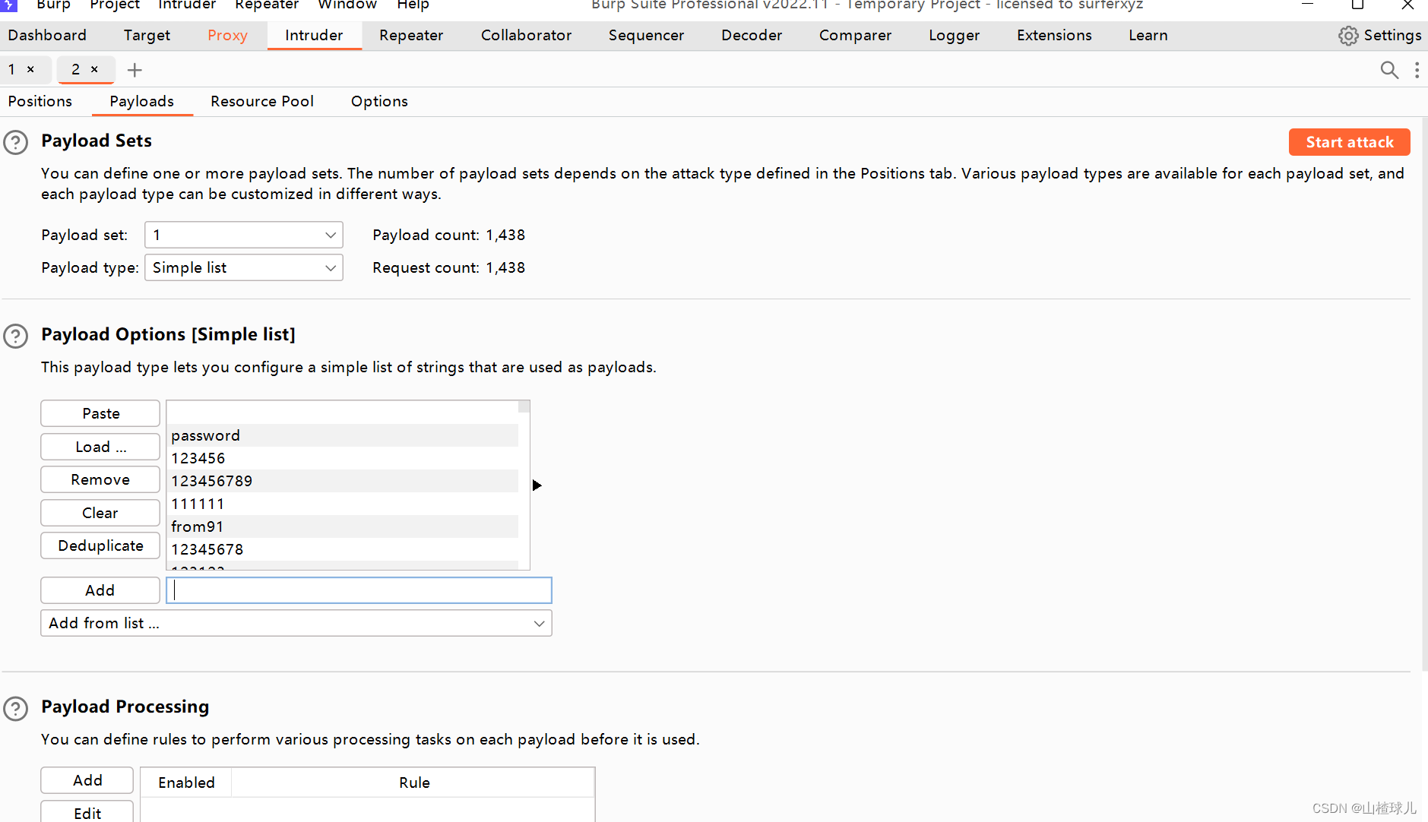
Task: Select the '12345678' payload entry
Action: [x=343, y=549]
